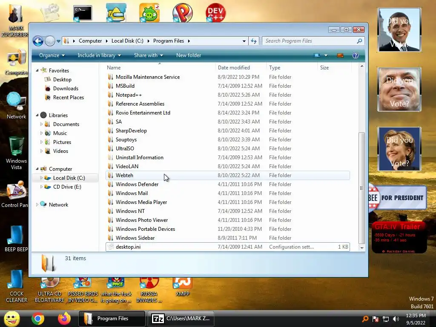Launch Firefox from the taskbar
The width and height of the screenshot is (436, 327).
tap(64, 318)
